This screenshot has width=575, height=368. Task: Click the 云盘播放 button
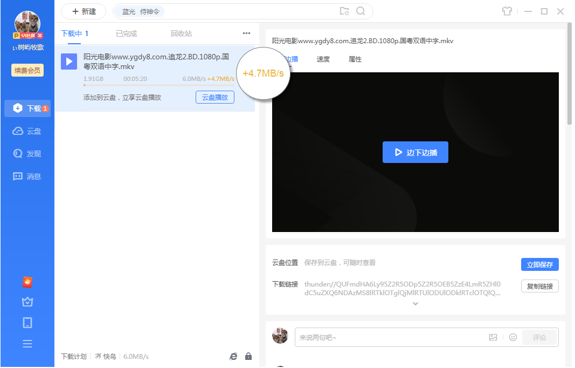pos(215,97)
